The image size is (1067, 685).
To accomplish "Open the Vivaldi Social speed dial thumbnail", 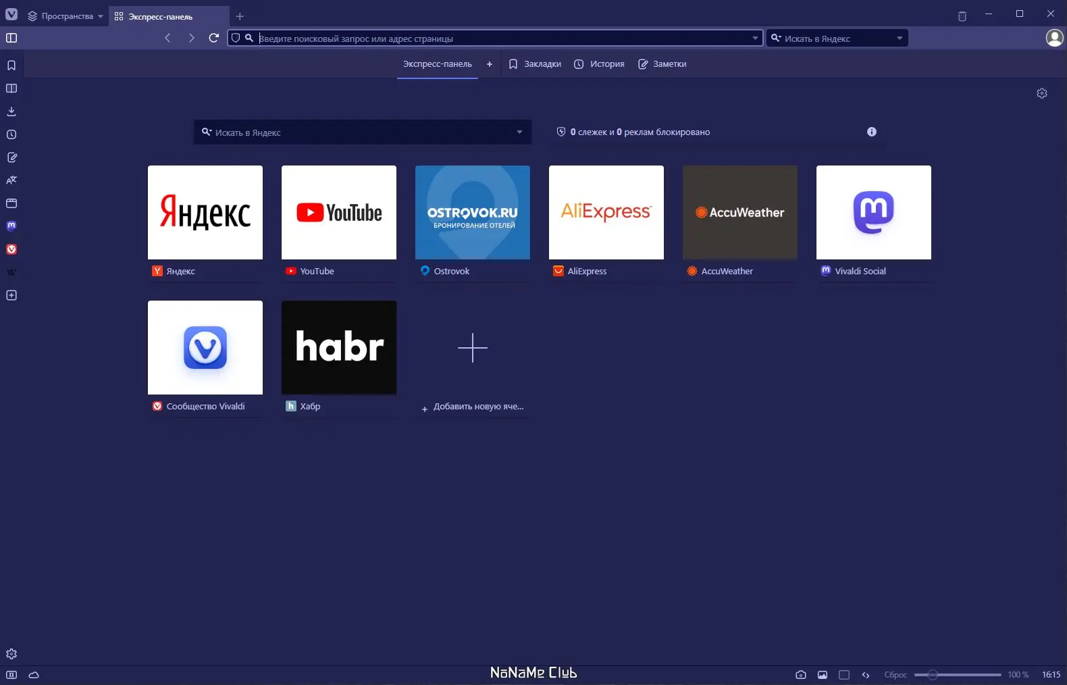I will (x=874, y=212).
